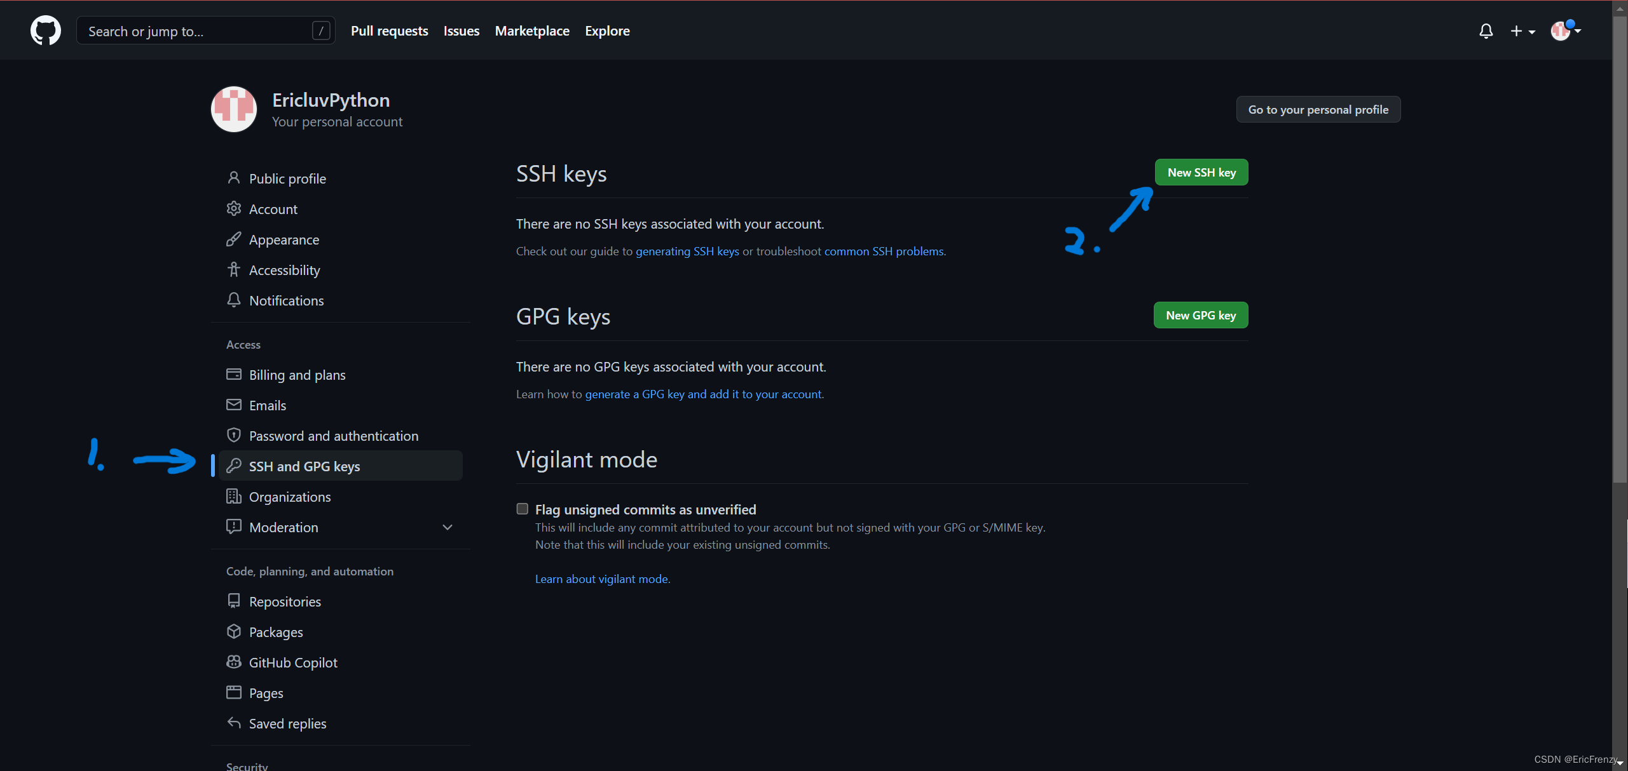Click the Appearance paintbrush icon

pyautogui.click(x=233, y=239)
